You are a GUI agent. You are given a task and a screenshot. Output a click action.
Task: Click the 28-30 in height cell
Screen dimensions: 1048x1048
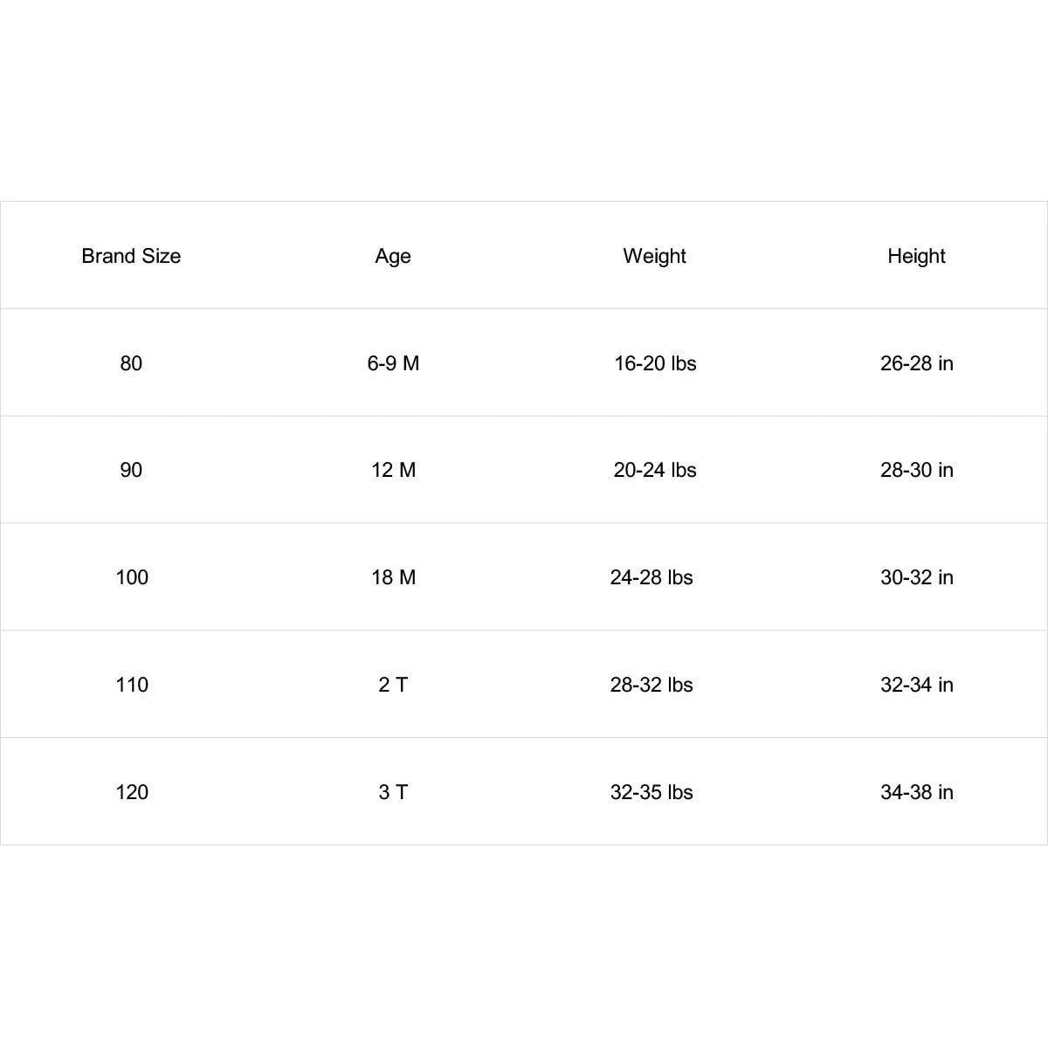click(917, 470)
